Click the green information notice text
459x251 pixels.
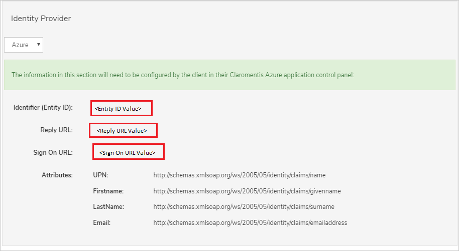(x=183, y=75)
